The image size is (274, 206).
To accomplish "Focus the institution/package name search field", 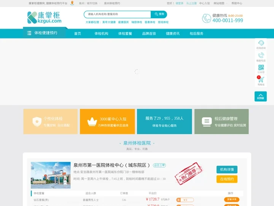I will coord(117,14).
